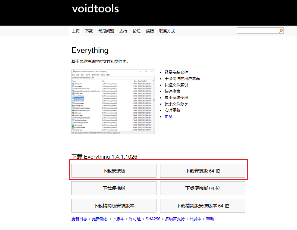Viewport: 297px width, 230px height.
Task: Click inside the search input field
Action: [x=258, y=30]
